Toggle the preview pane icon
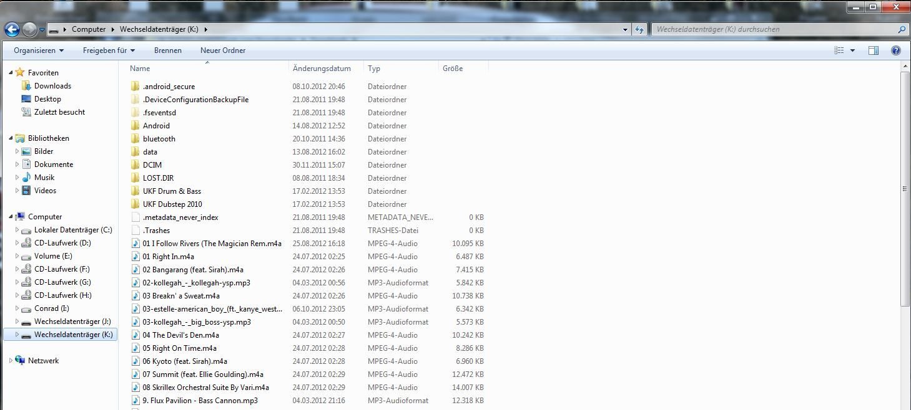Image resolution: width=911 pixels, height=410 pixels. pos(874,50)
